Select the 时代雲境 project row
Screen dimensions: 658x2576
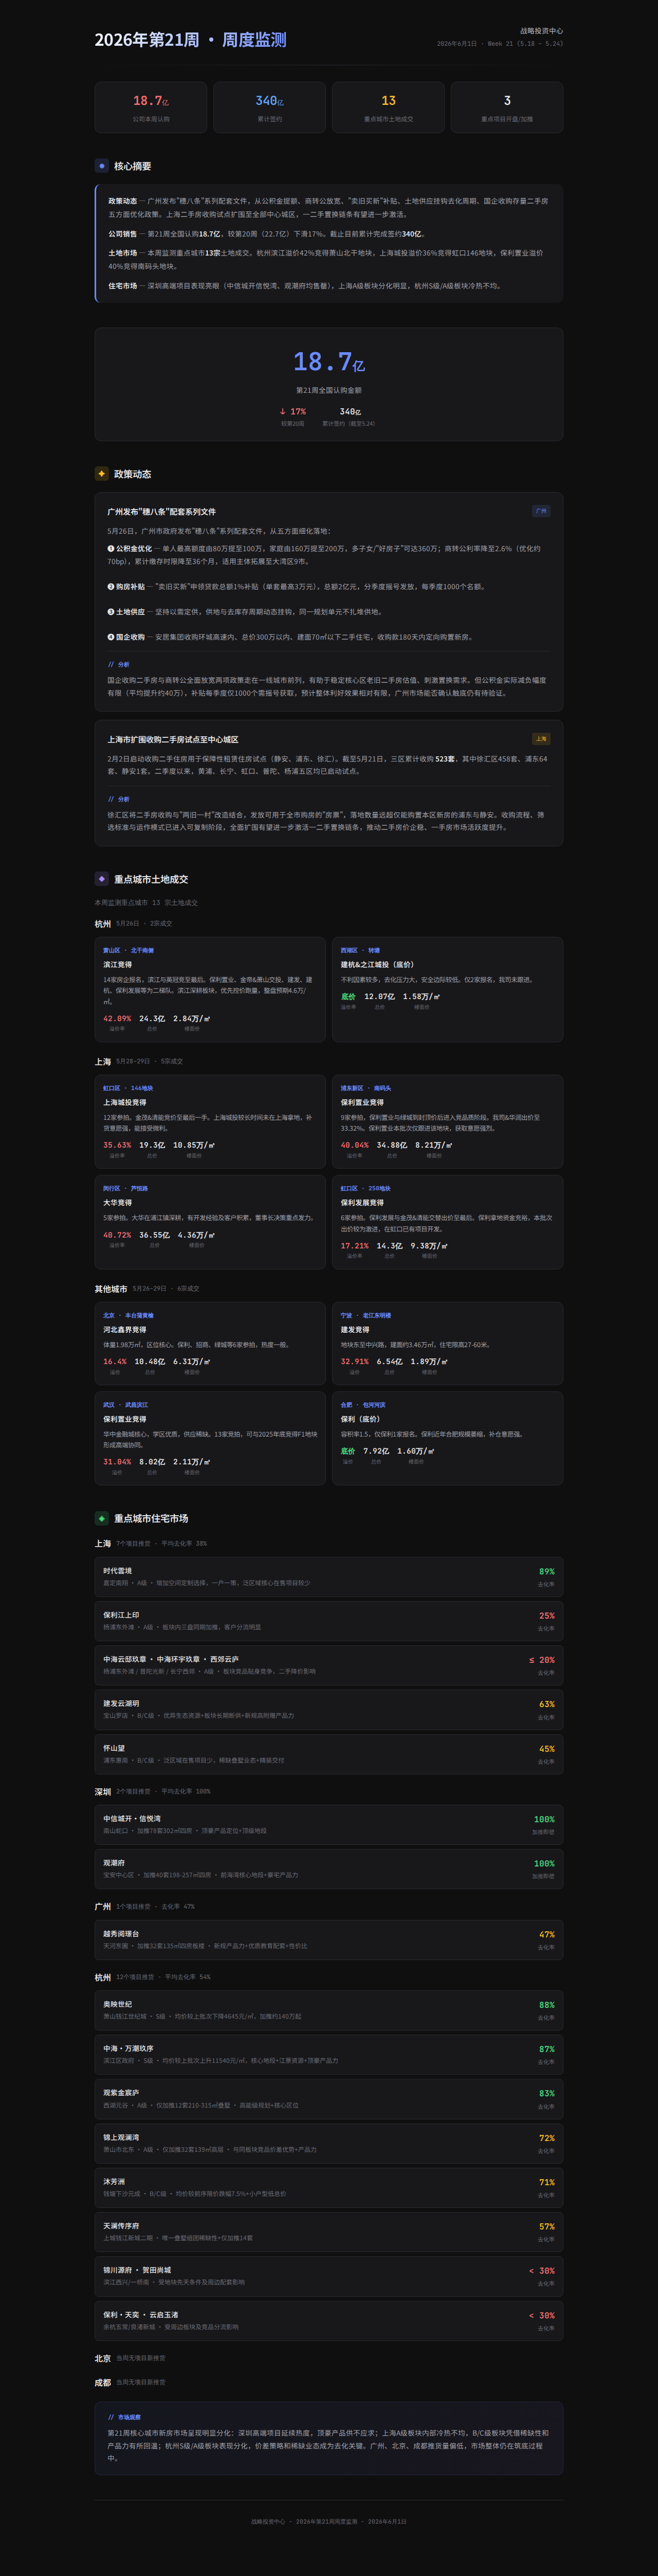click(329, 1577)
